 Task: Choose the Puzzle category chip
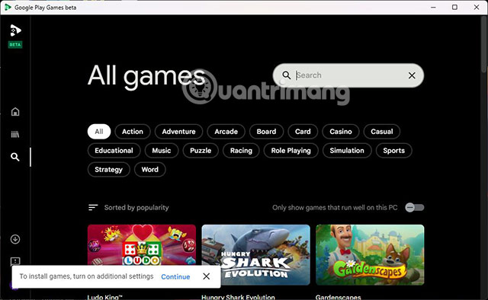pyautogui.click(x=201, y=151)
